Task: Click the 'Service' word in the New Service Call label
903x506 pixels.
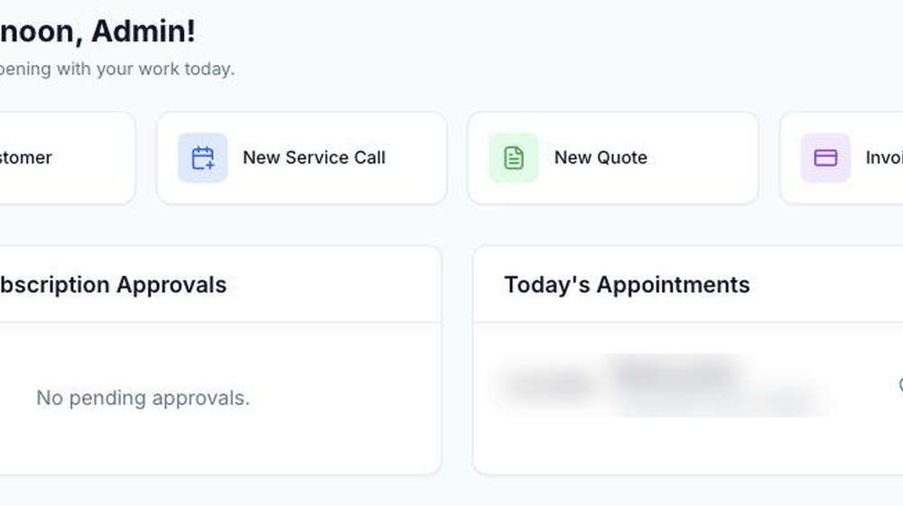Action: click(x=317, y=157)
